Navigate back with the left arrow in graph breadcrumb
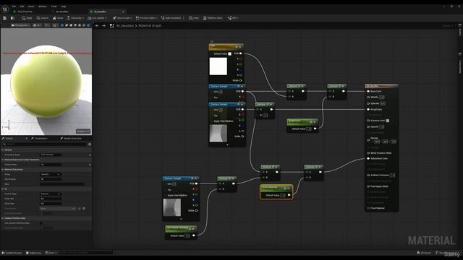This screenshot has height=260, width=463. (x=97, y=26)
